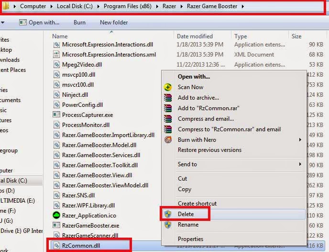
Task: Choose Delete in context menu
Action: tap(186, 214)
